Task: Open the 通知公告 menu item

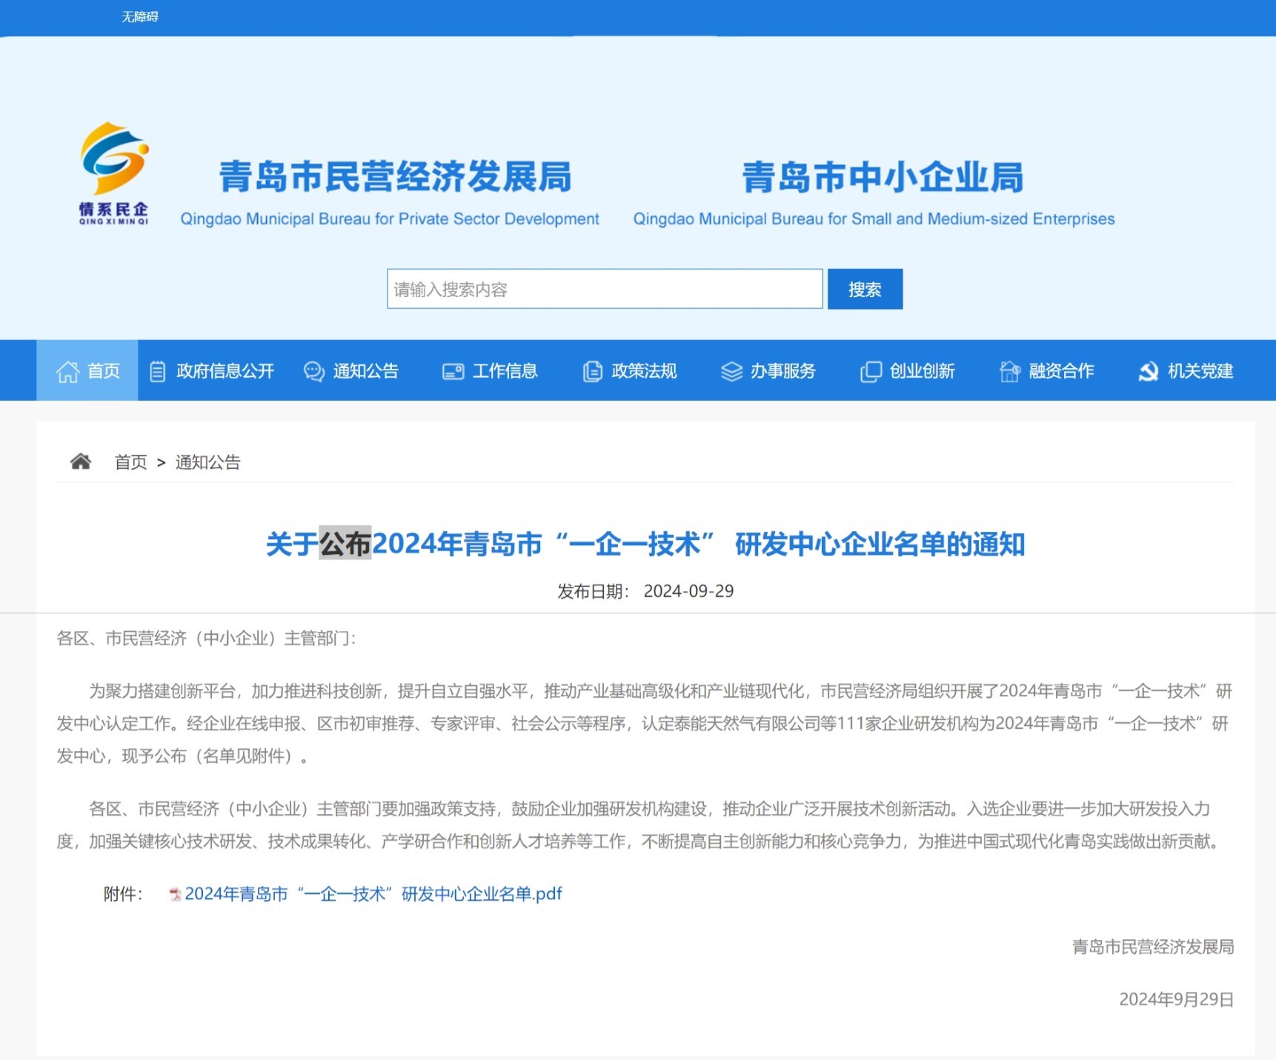Action: tap(366, 370)
